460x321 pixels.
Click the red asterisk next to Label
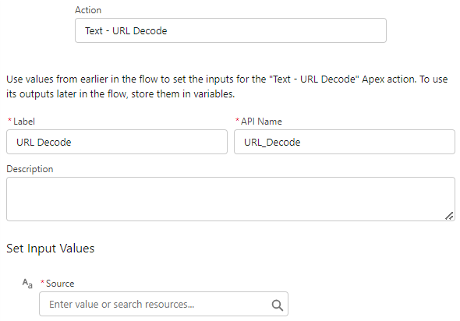(x=9, y=120)
